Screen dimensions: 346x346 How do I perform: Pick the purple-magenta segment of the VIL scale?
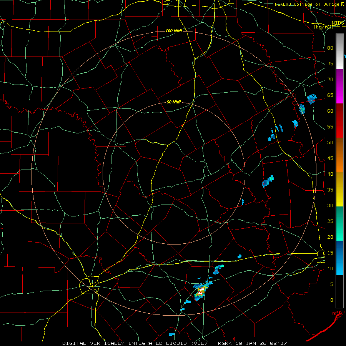[339, 86]
